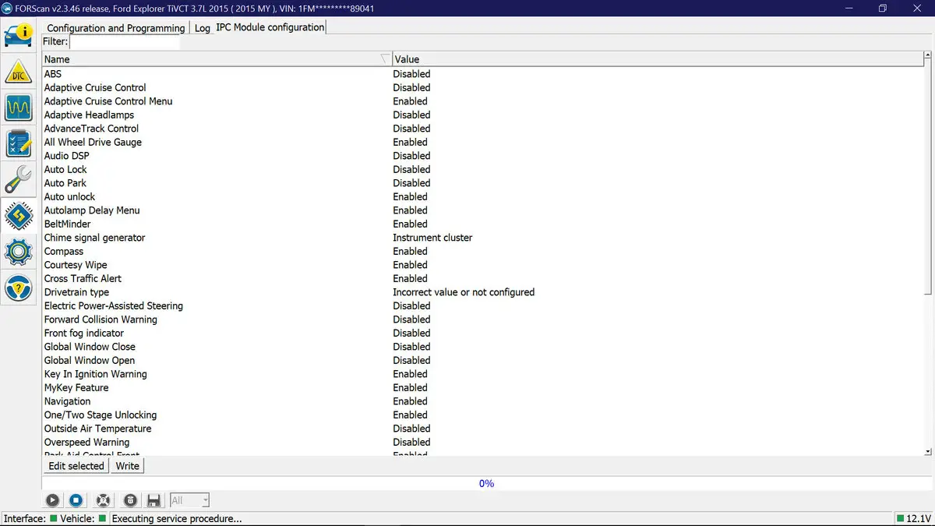
Task: Select the Autolamp Delay Menu row
Action: 482,210
